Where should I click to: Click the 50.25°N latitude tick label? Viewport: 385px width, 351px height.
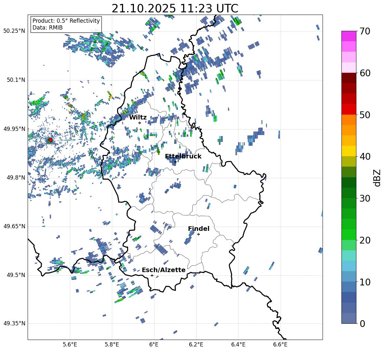coord(14,31)
